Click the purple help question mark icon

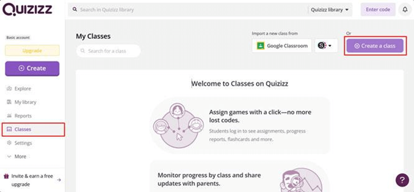[402, 180]
